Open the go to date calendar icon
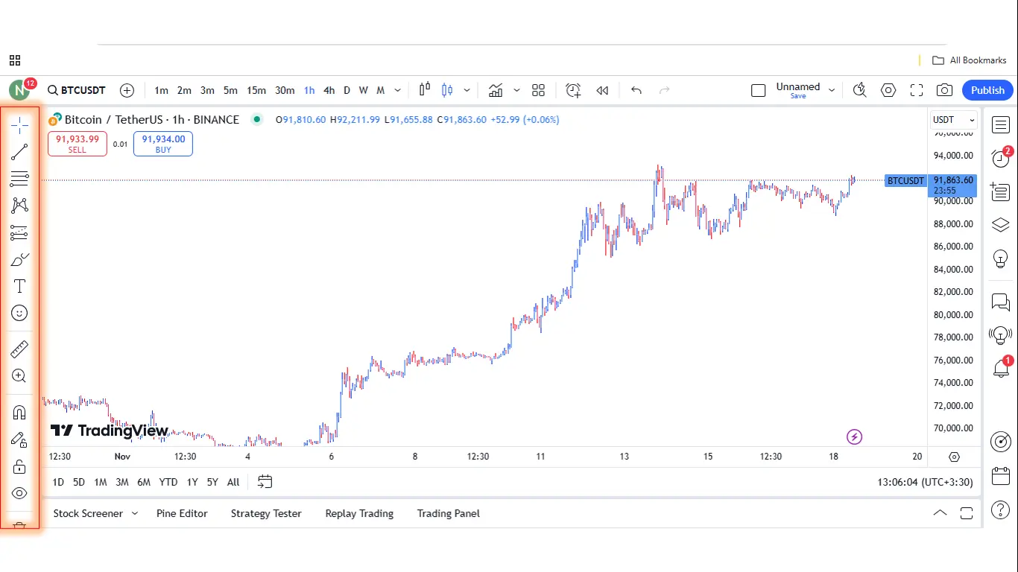1018x572 pixels. click(265, 482)
